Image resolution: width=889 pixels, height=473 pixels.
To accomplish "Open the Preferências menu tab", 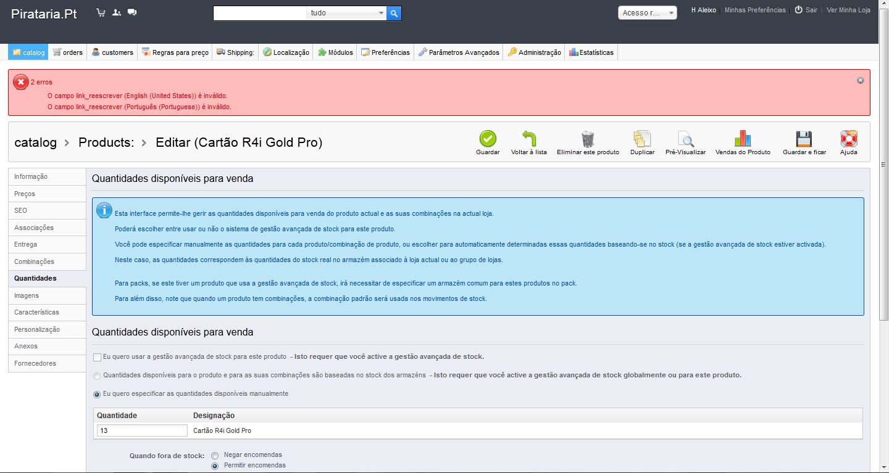I will click(x=386, y=52).
